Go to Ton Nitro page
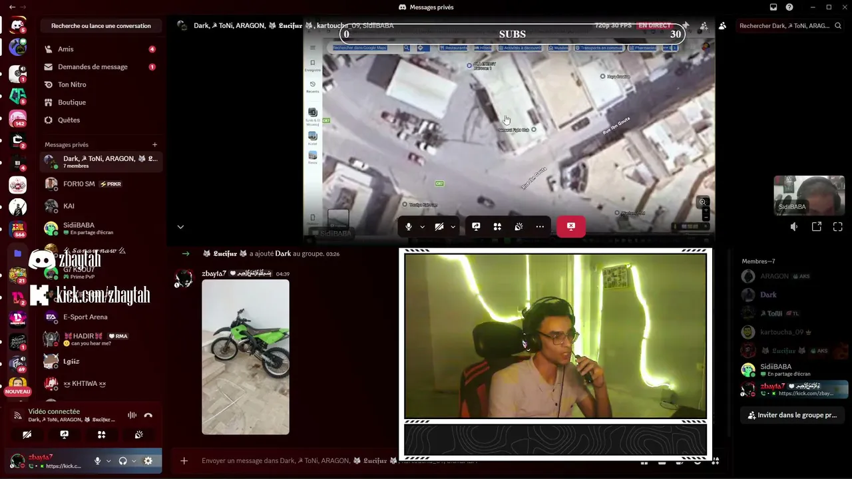The height and width of the screenshot is (479, 852). pos(101,84)
